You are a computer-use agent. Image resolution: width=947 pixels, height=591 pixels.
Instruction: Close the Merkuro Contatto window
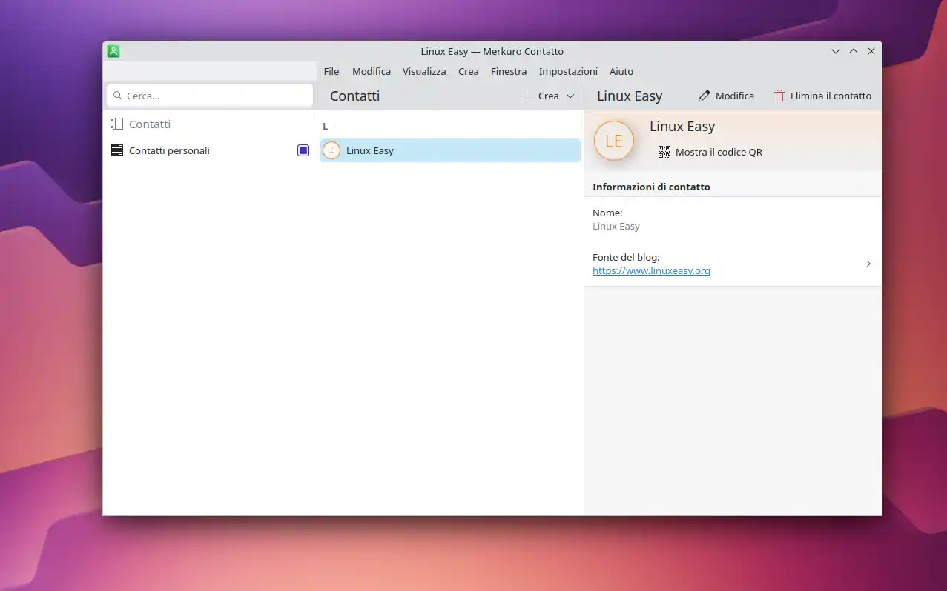tap(871, 51)
